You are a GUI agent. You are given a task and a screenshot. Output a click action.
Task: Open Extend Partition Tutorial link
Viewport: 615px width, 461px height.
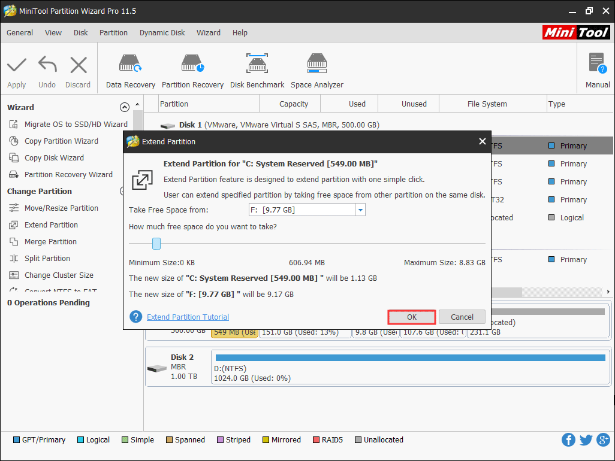[188, 317]
